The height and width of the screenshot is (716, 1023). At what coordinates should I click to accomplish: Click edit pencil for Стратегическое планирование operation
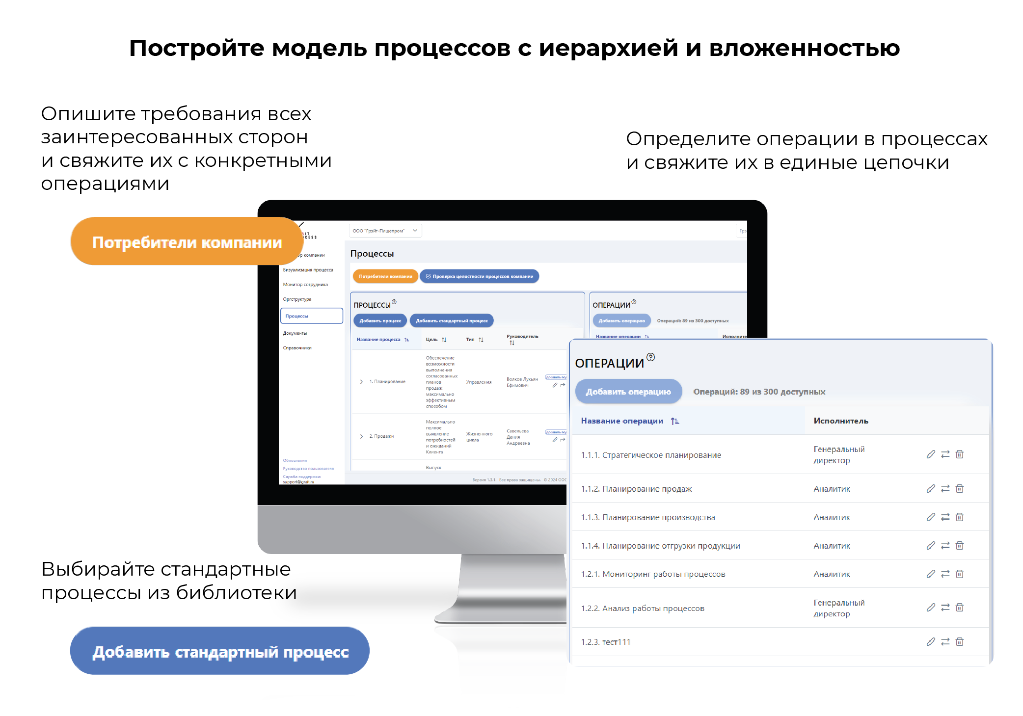click(x=930, y=454)
